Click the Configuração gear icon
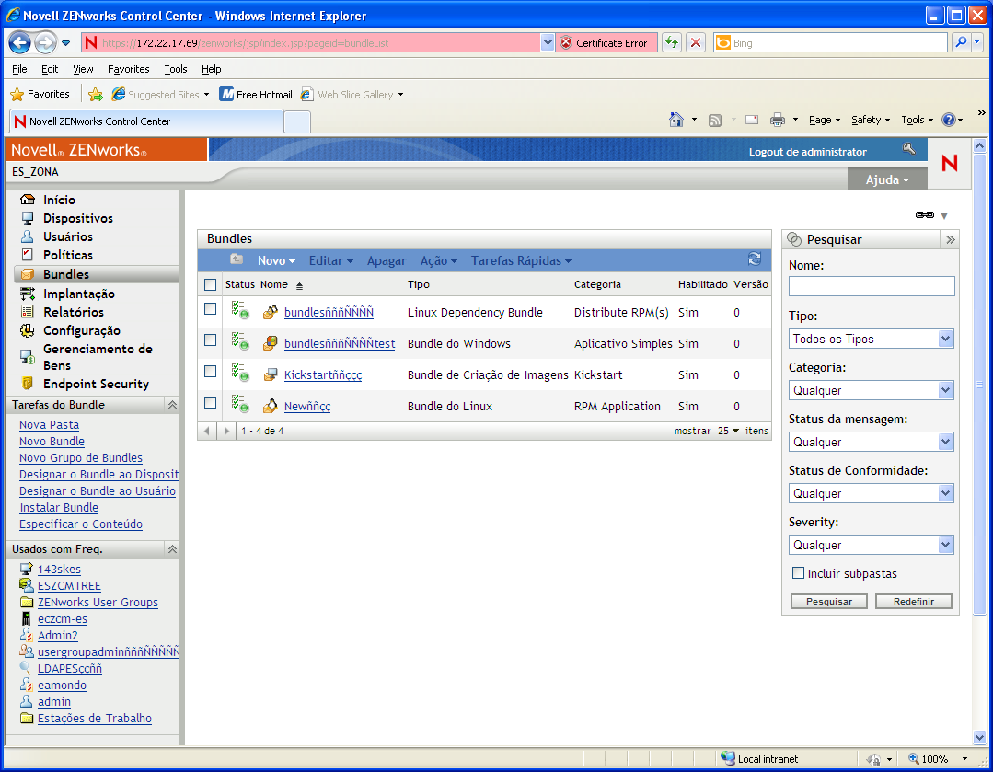Image resolution: width=993 pixels, height=772 pixels. tap(28, 330)
